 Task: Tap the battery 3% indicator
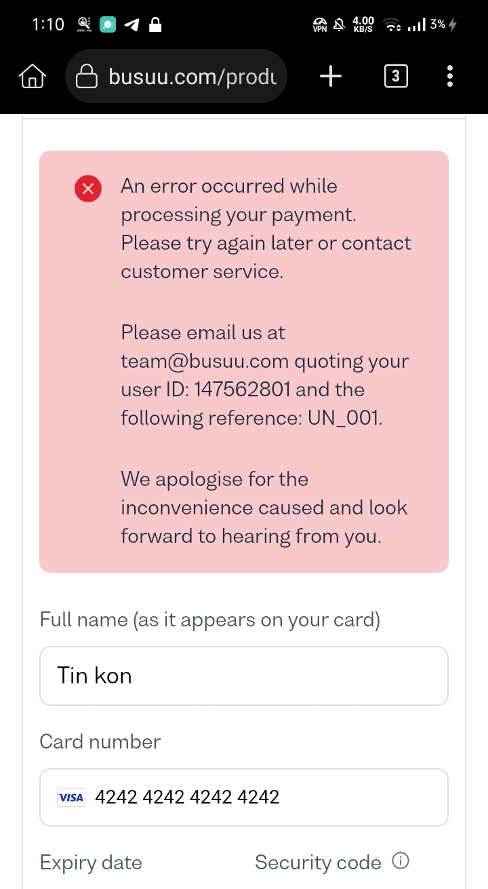click(x=443, y=25)
